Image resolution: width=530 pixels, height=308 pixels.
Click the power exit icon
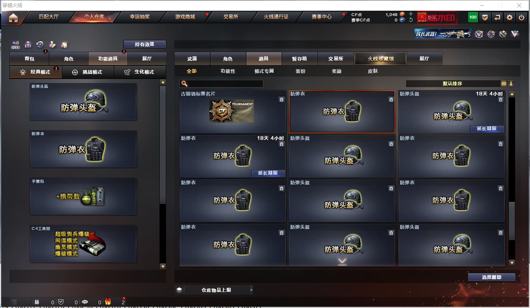click(x=522, y=17)
